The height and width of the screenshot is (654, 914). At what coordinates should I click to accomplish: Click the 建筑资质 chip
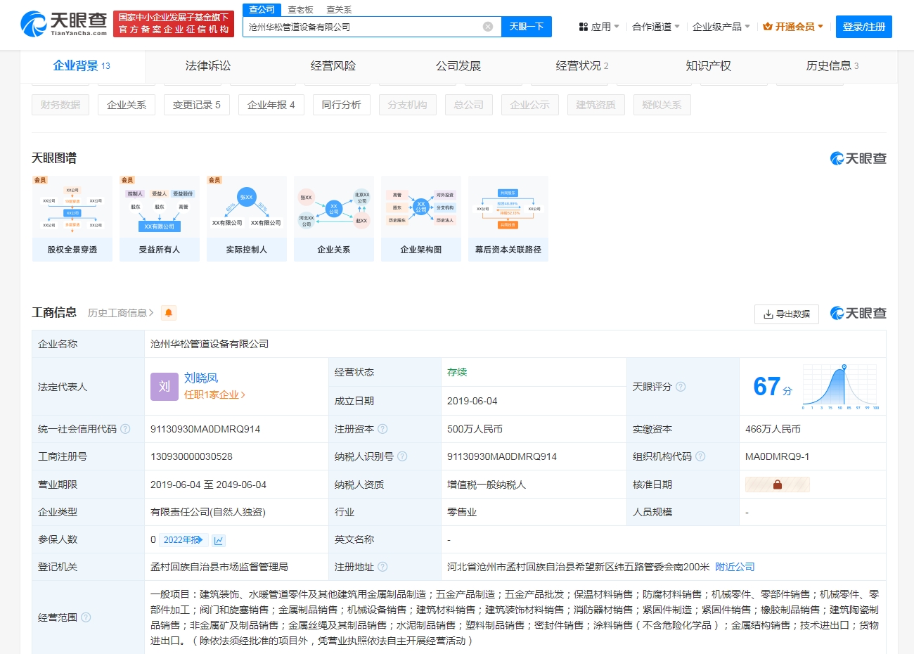tap(596, 105)
